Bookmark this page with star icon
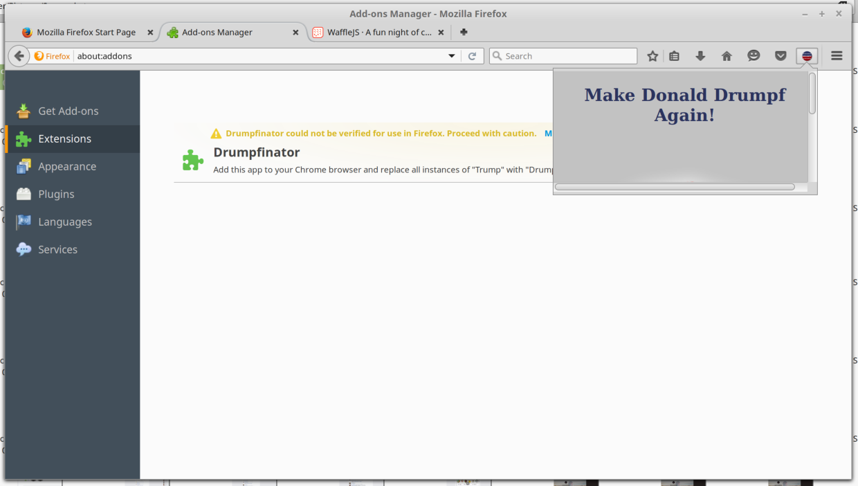 point(652,56)
